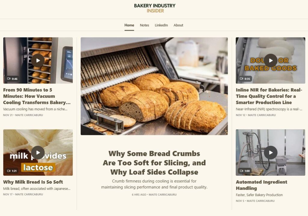Click the 1:00 video duration badge
This screenshot has height=216, width=308.
245,171
